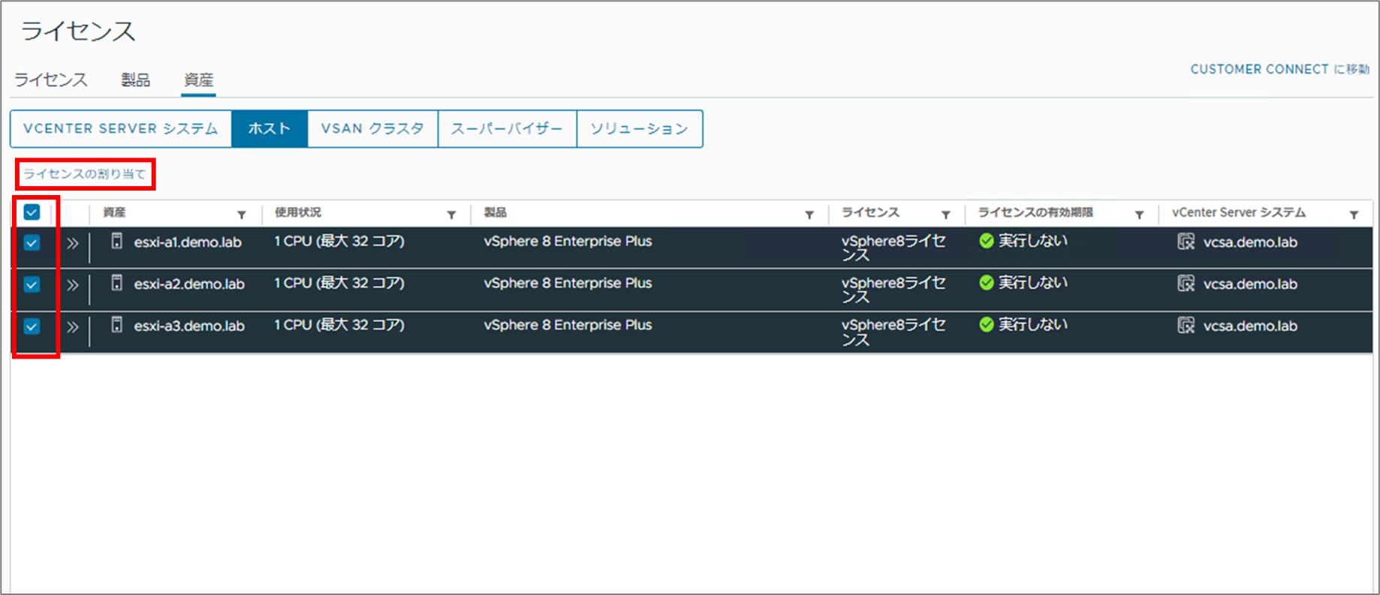Viewport: 1380px width, 595px height.
Task: Click 1 CPU usage cell in esxi-a3 row
Action: 339,326
